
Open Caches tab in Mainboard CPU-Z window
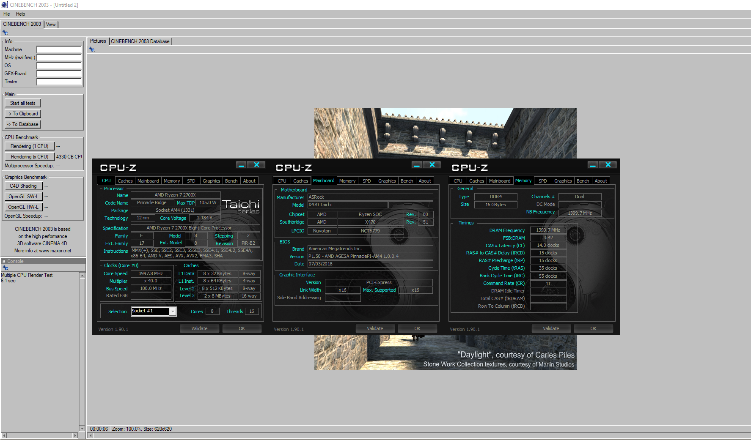coord(301,181)
